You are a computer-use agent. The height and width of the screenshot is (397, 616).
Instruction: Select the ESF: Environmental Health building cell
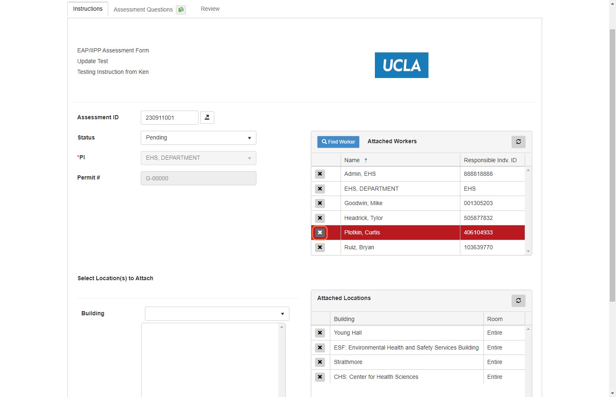click(x=407, y=348)
